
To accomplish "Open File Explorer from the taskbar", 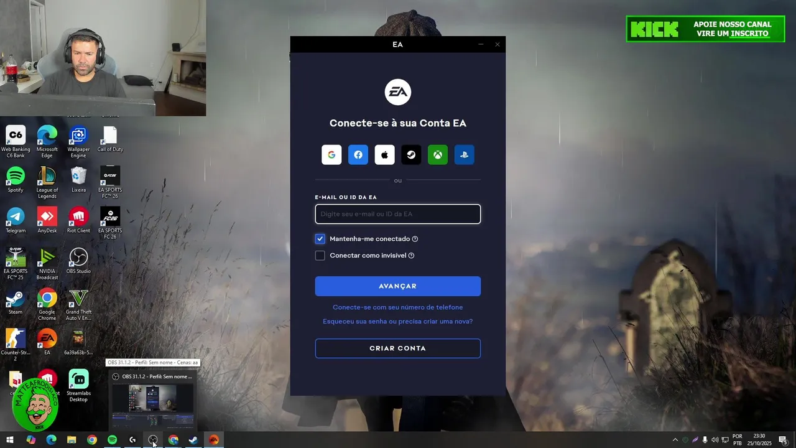I will tap(72, 440).
